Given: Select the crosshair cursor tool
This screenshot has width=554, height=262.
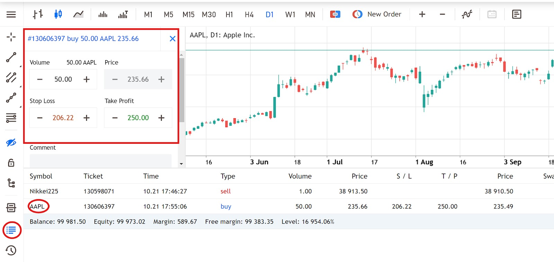Looking at the screenshot, I should (11, 37).
